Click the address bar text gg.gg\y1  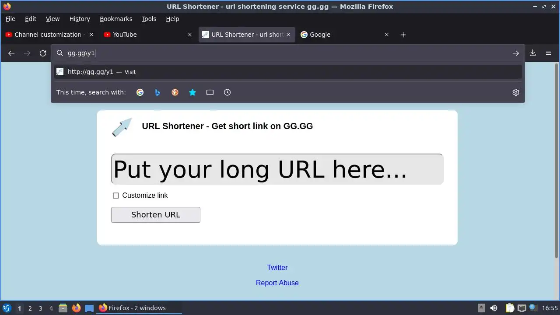[x=81, y=53]
